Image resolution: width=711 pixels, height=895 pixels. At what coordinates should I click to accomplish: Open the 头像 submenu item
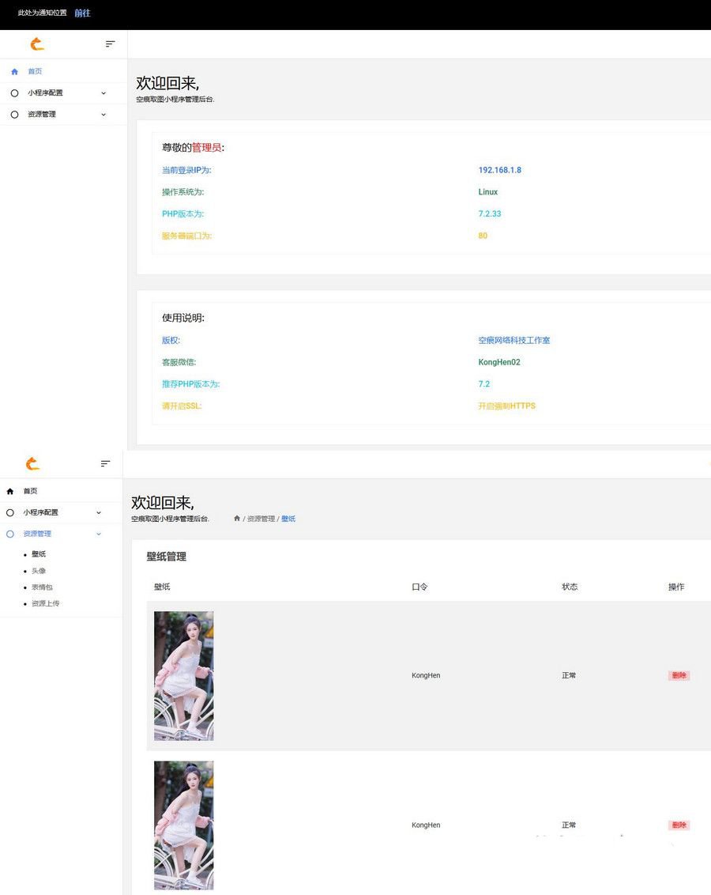tap(38, 570)
